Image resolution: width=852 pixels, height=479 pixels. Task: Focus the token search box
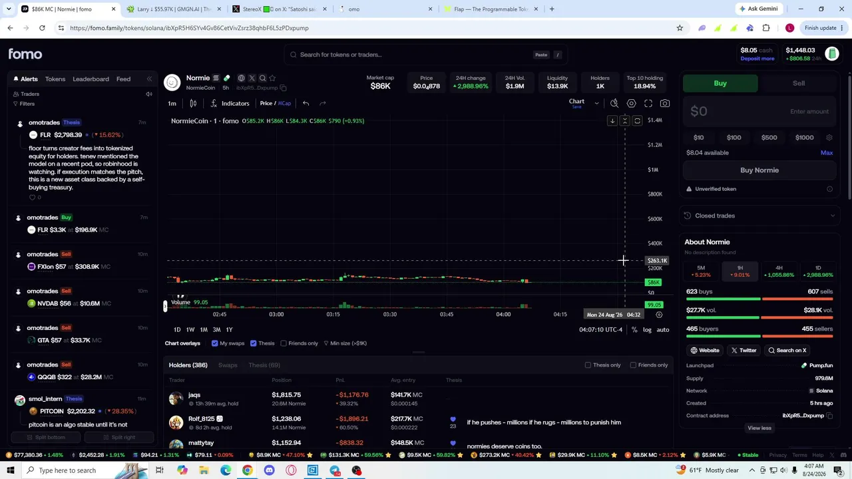coord(425,55)
